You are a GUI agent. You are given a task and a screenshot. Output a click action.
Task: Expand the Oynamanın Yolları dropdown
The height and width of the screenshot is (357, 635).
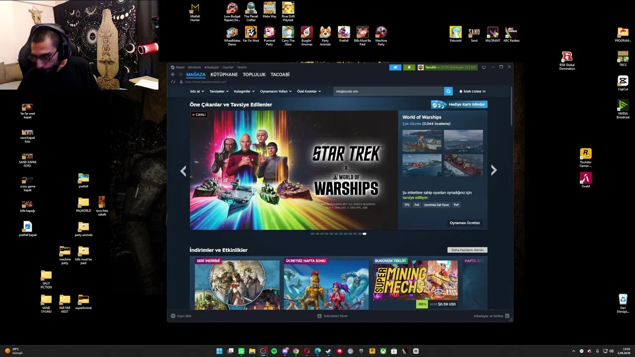(x=276, y=91)
